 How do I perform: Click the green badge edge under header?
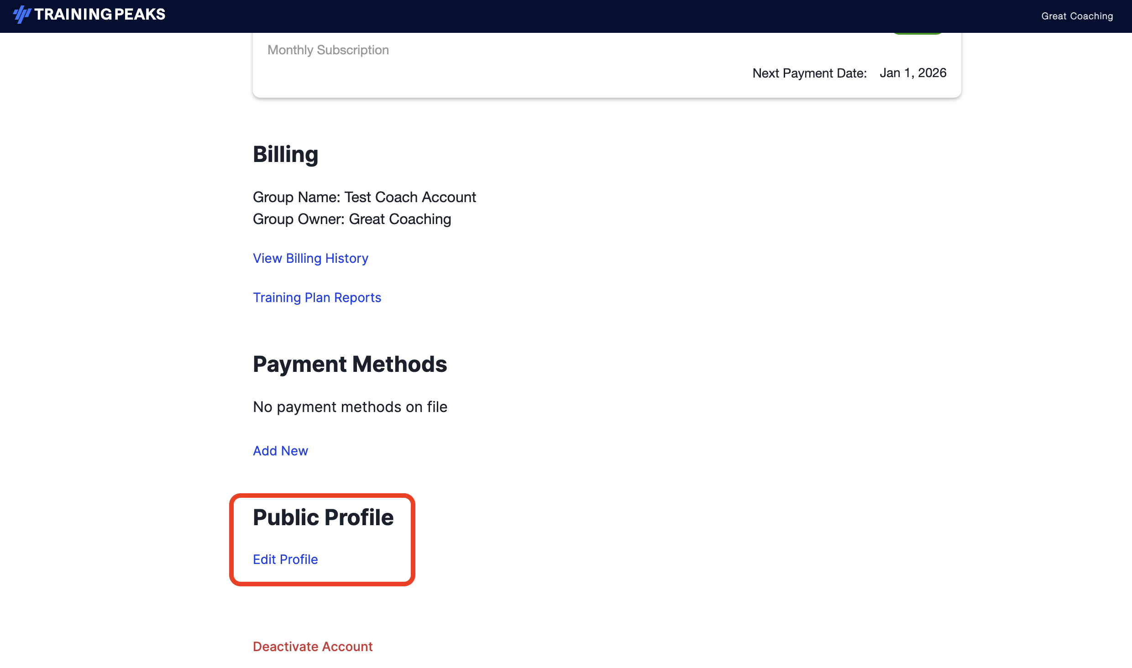tap(917, 33)
